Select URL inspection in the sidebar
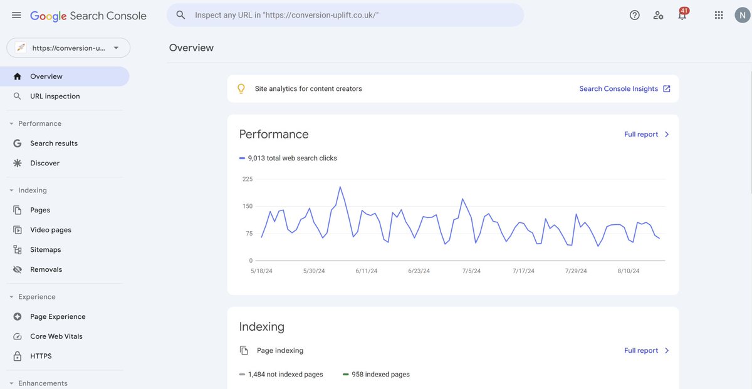 pyautogui.click(x=55, y=95)
